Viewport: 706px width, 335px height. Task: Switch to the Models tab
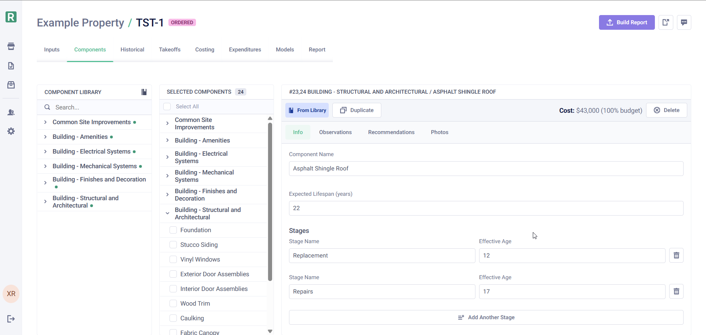tap(285, 50)
